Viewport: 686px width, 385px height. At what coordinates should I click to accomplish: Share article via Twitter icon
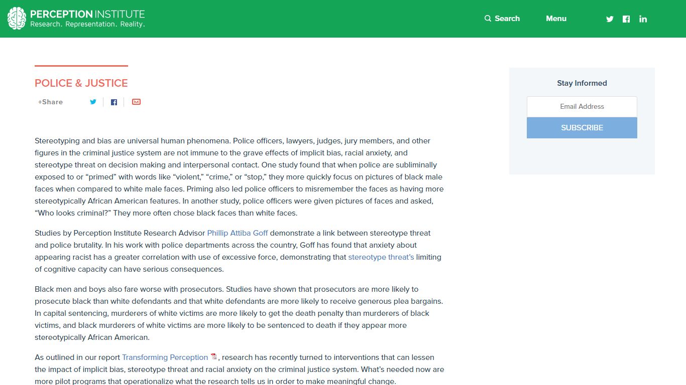click(x=93, y=102)
